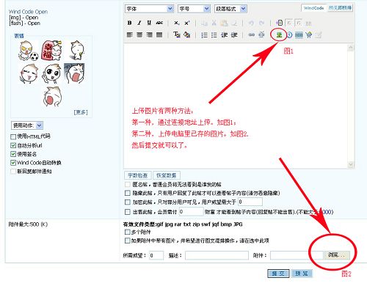Toggle bold formatting in editor toolbar
Viewport: 367px width, 286px height.
pyautogui.click(x=129, y=23)
